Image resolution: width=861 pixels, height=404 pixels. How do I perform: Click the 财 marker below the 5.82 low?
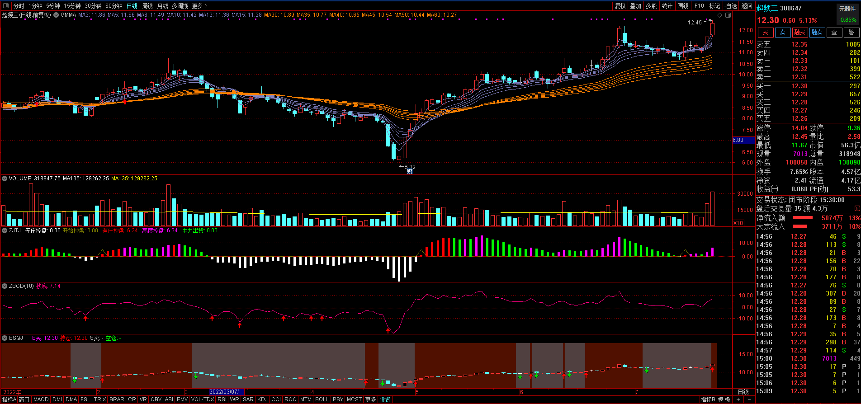click(x=410, y=171)
